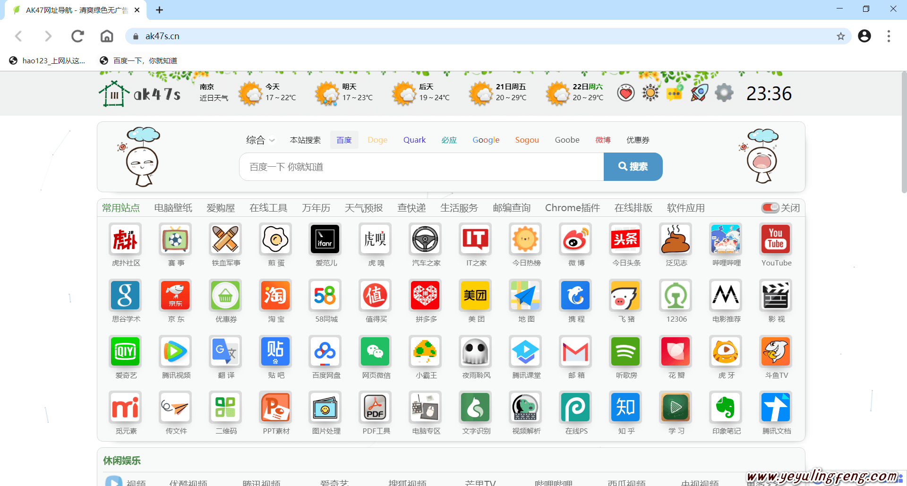Open the 百度一下，你就知道 bookmark

138,60
